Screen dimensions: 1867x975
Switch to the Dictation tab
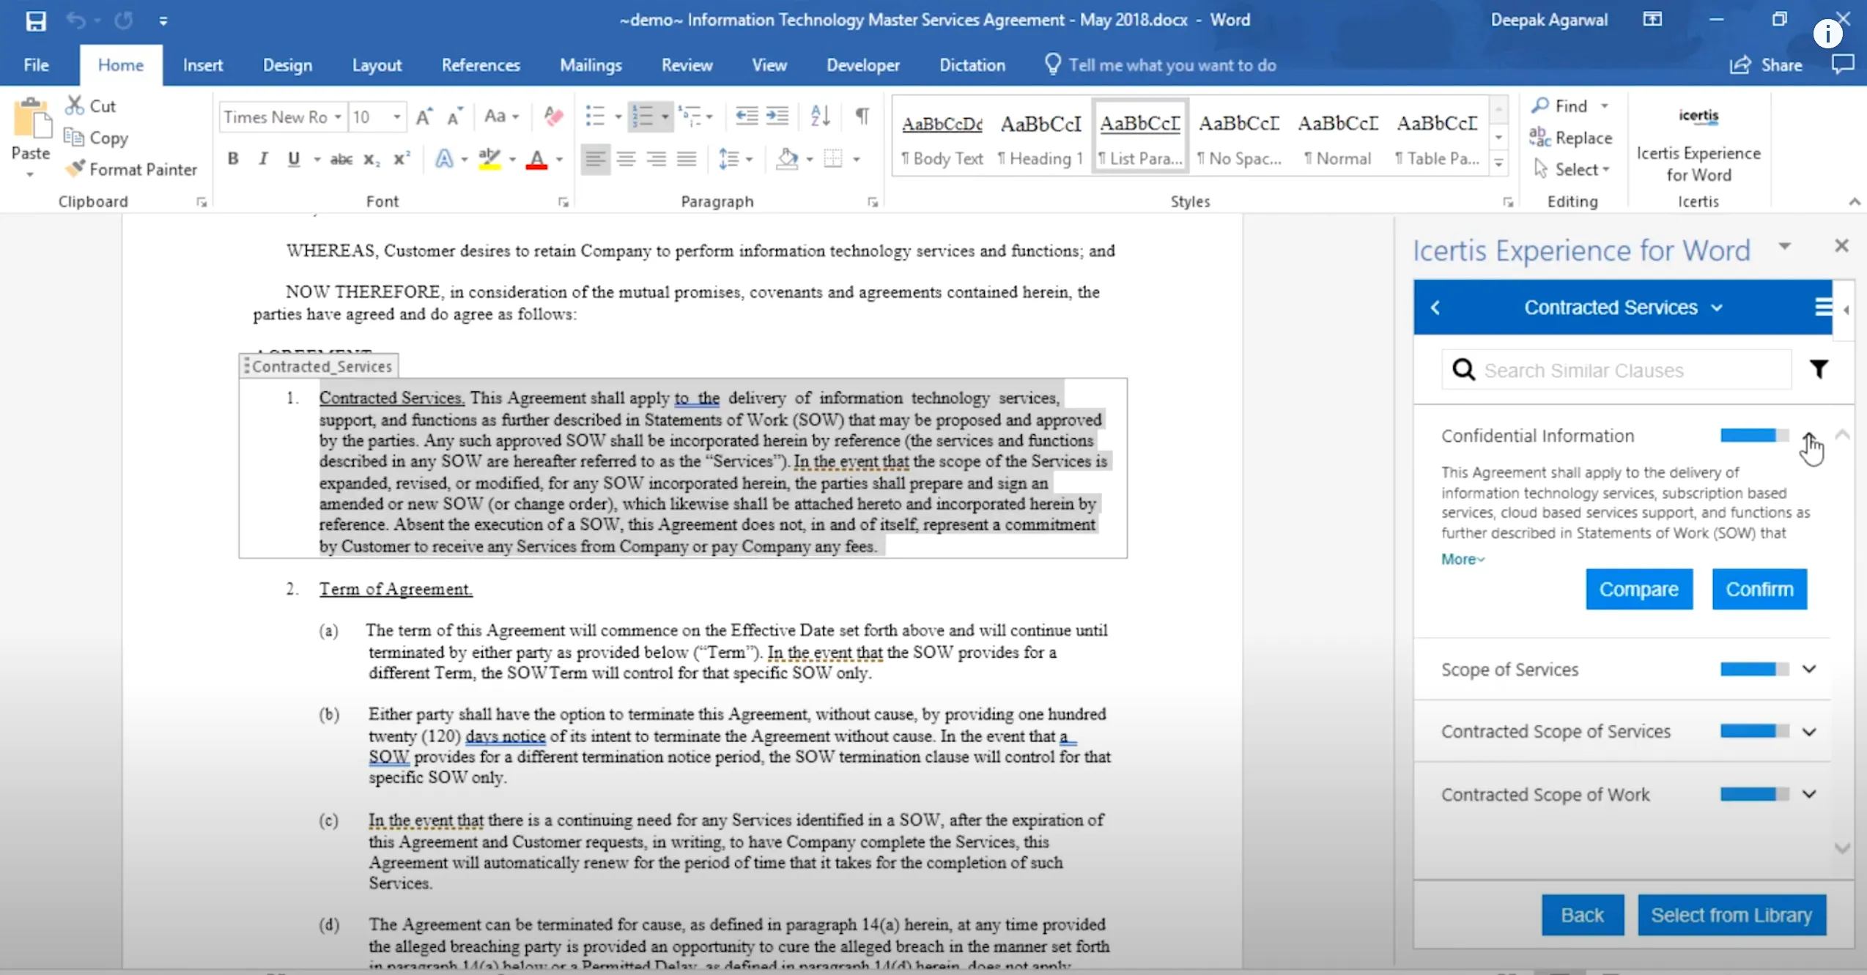[972, 65]
